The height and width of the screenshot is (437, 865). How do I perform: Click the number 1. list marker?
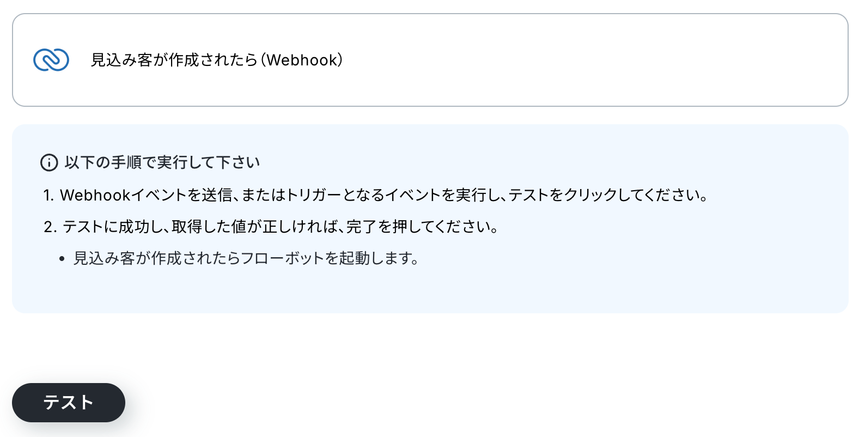point(49,195)
